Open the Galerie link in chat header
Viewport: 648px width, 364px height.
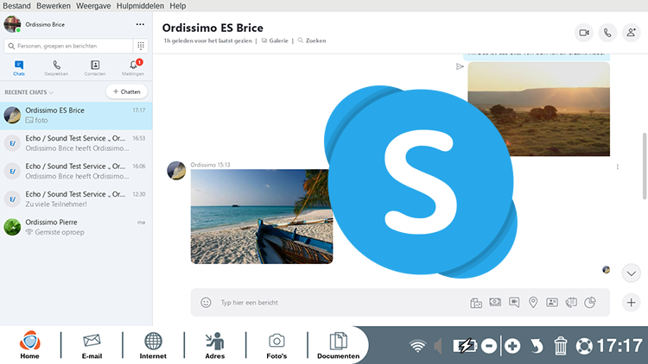point(275,41)
